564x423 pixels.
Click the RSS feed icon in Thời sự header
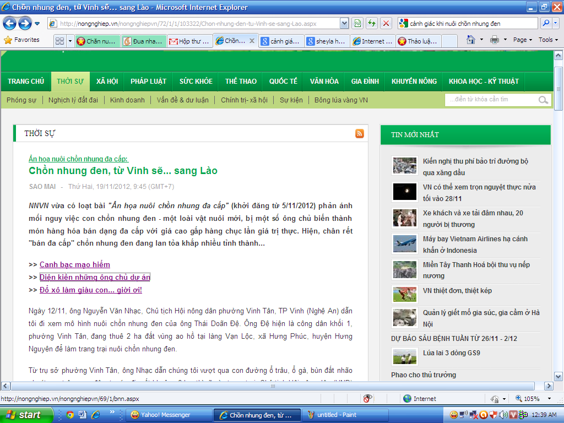click(359, 133)
